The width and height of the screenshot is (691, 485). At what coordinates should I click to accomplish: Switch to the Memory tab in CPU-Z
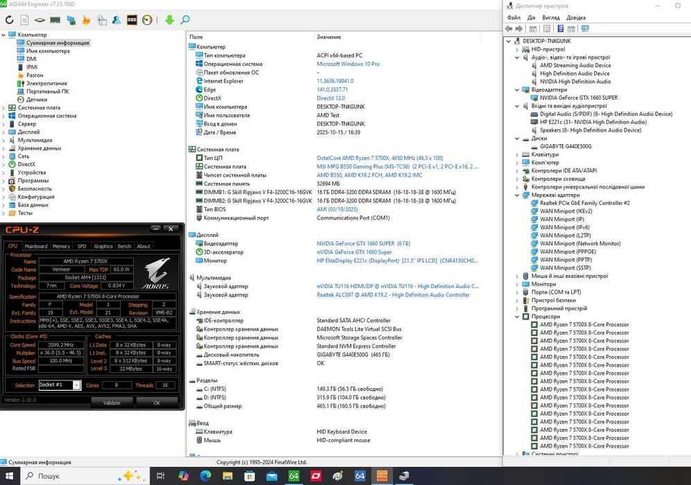tap(61, 246)
